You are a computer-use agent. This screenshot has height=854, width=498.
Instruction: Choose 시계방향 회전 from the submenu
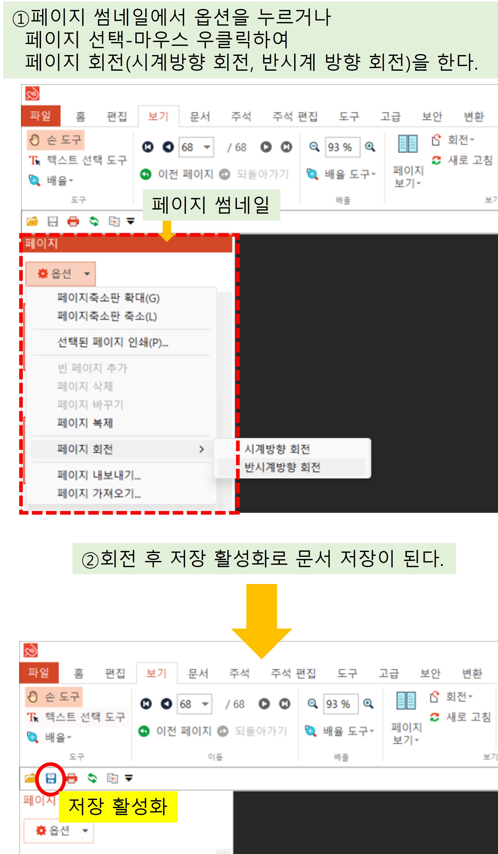click(277, 449)
